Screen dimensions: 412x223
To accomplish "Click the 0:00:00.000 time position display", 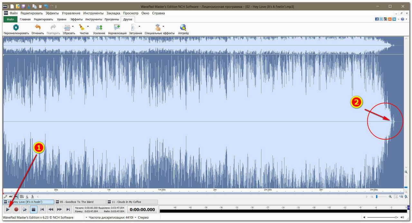I will [142, 210].
